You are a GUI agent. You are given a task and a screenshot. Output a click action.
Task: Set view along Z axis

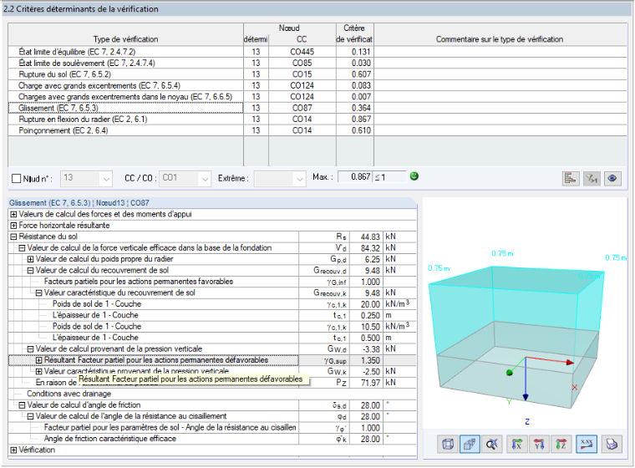click(561, 444)
